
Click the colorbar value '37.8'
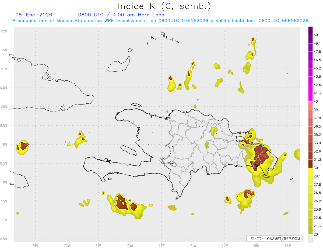317,118
